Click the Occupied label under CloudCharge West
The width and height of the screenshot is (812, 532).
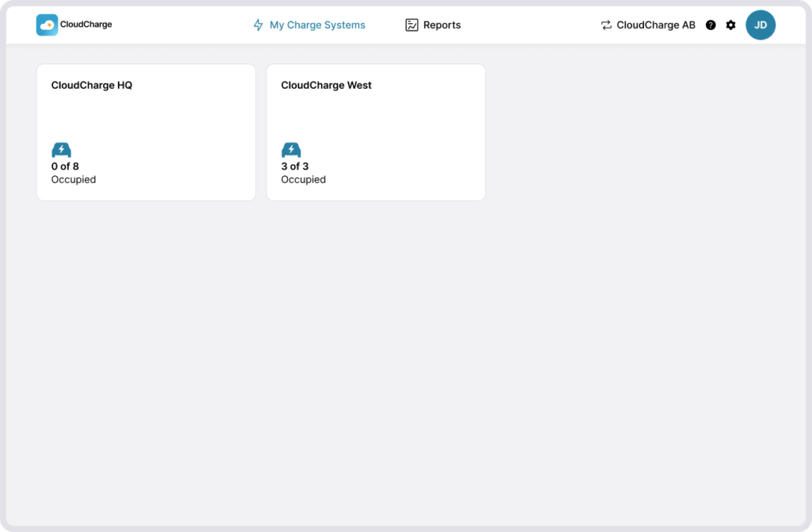click(x=304, y=179)
